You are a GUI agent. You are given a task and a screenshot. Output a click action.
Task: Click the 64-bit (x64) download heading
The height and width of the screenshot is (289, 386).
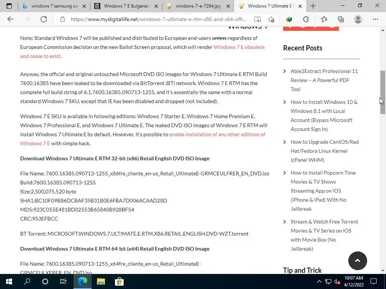[x=115, y=249]
